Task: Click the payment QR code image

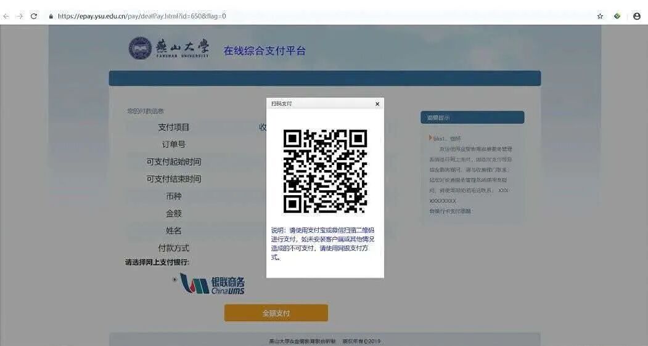Action: [326, 171]
